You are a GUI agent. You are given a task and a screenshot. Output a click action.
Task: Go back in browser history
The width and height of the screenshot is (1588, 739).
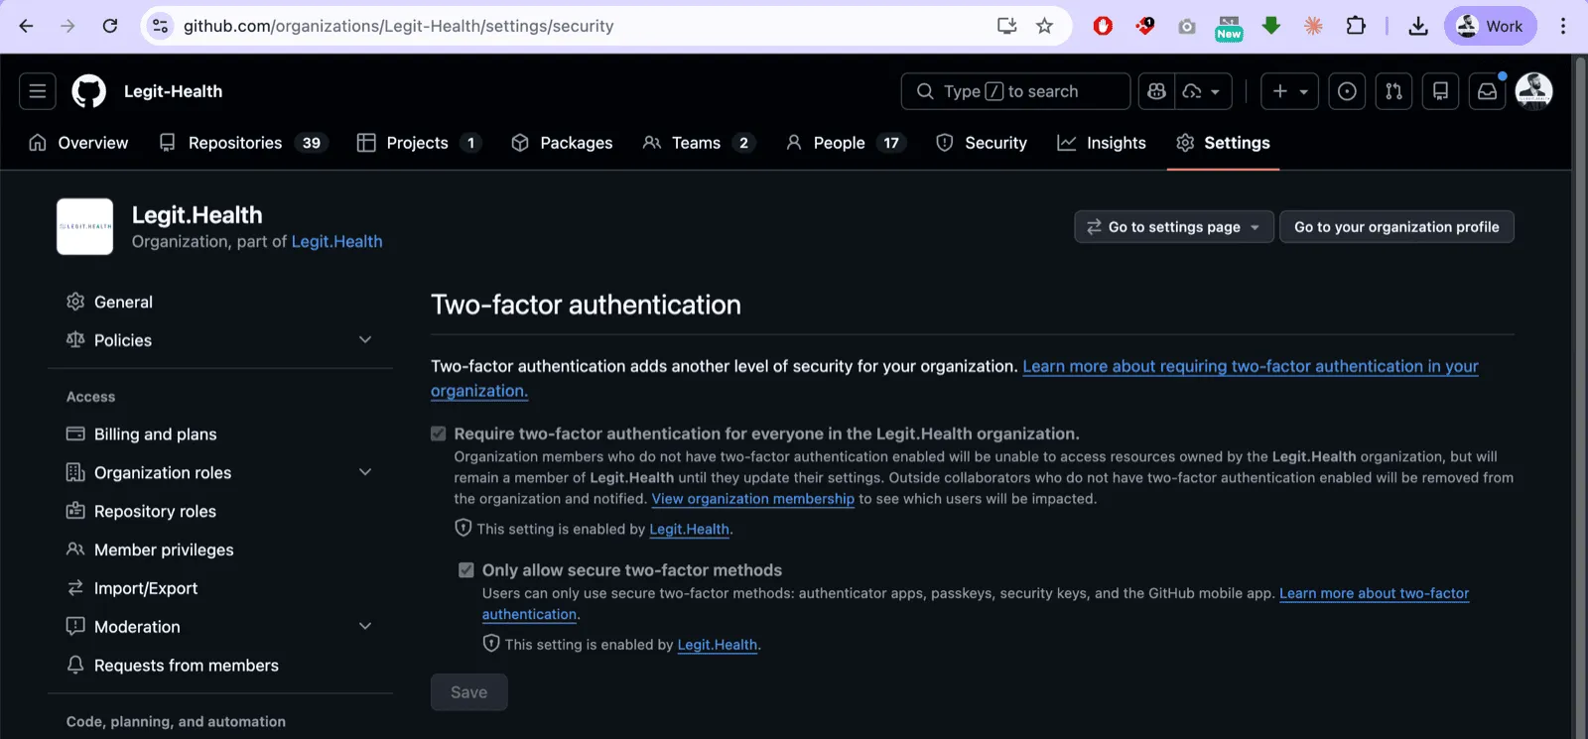pyautogui.click(x=27, y=26)
